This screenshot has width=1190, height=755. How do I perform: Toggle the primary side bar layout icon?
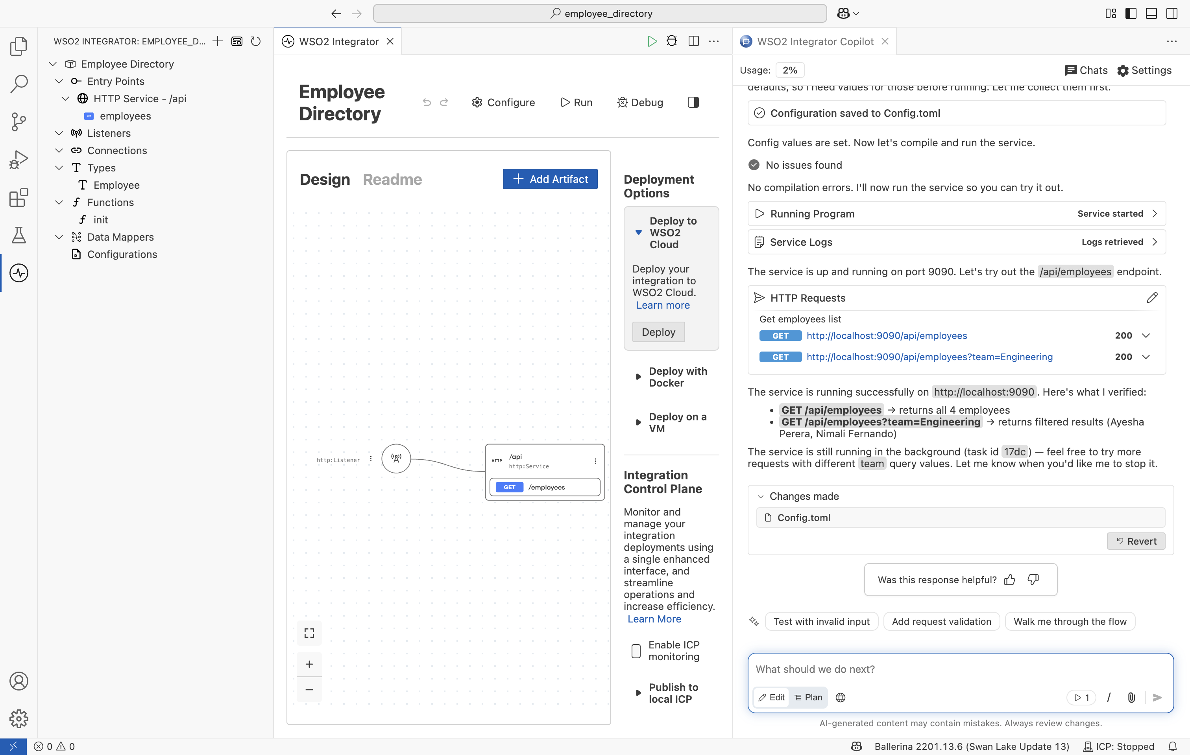click(1131, 13)
